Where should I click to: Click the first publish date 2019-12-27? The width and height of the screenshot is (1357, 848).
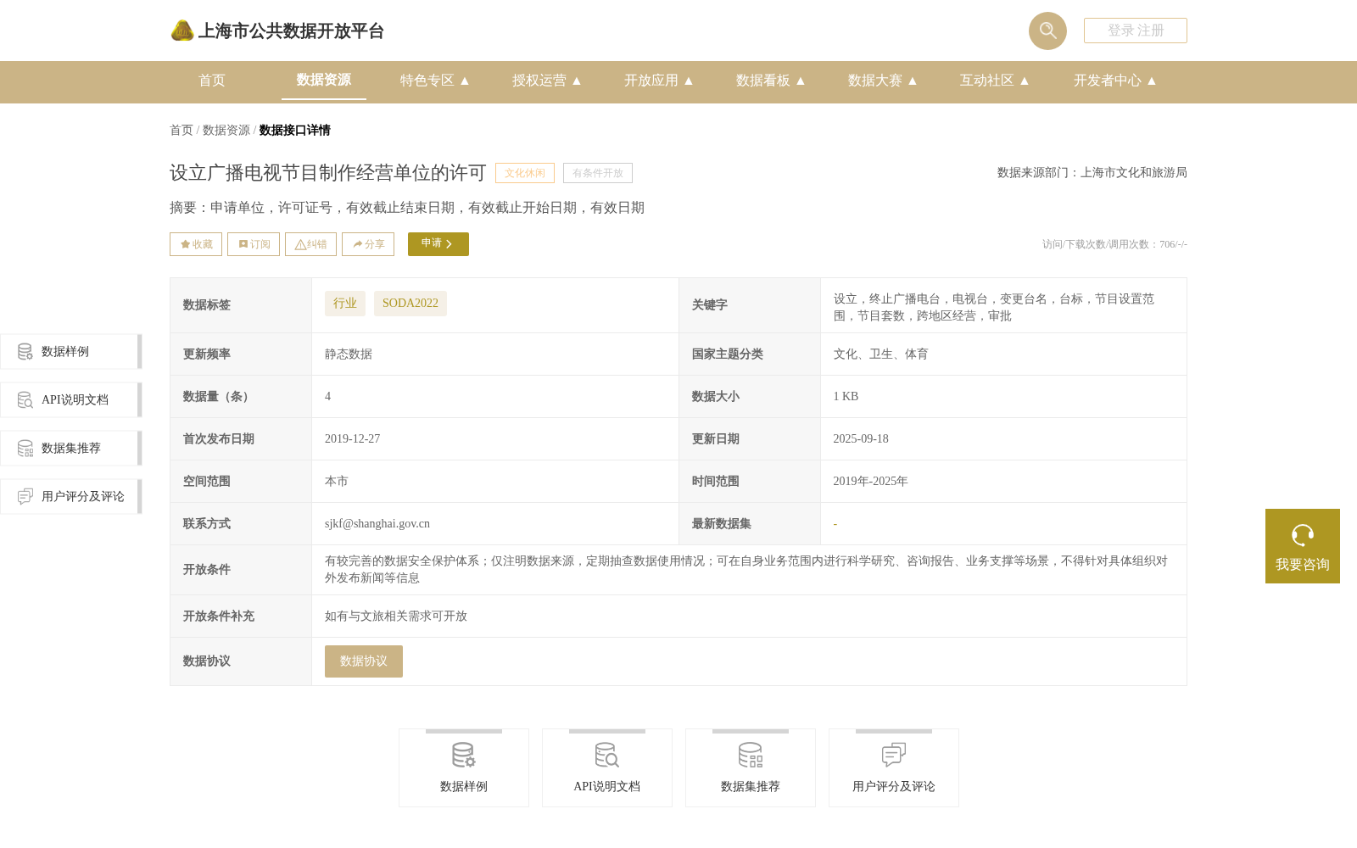[352, 439]
